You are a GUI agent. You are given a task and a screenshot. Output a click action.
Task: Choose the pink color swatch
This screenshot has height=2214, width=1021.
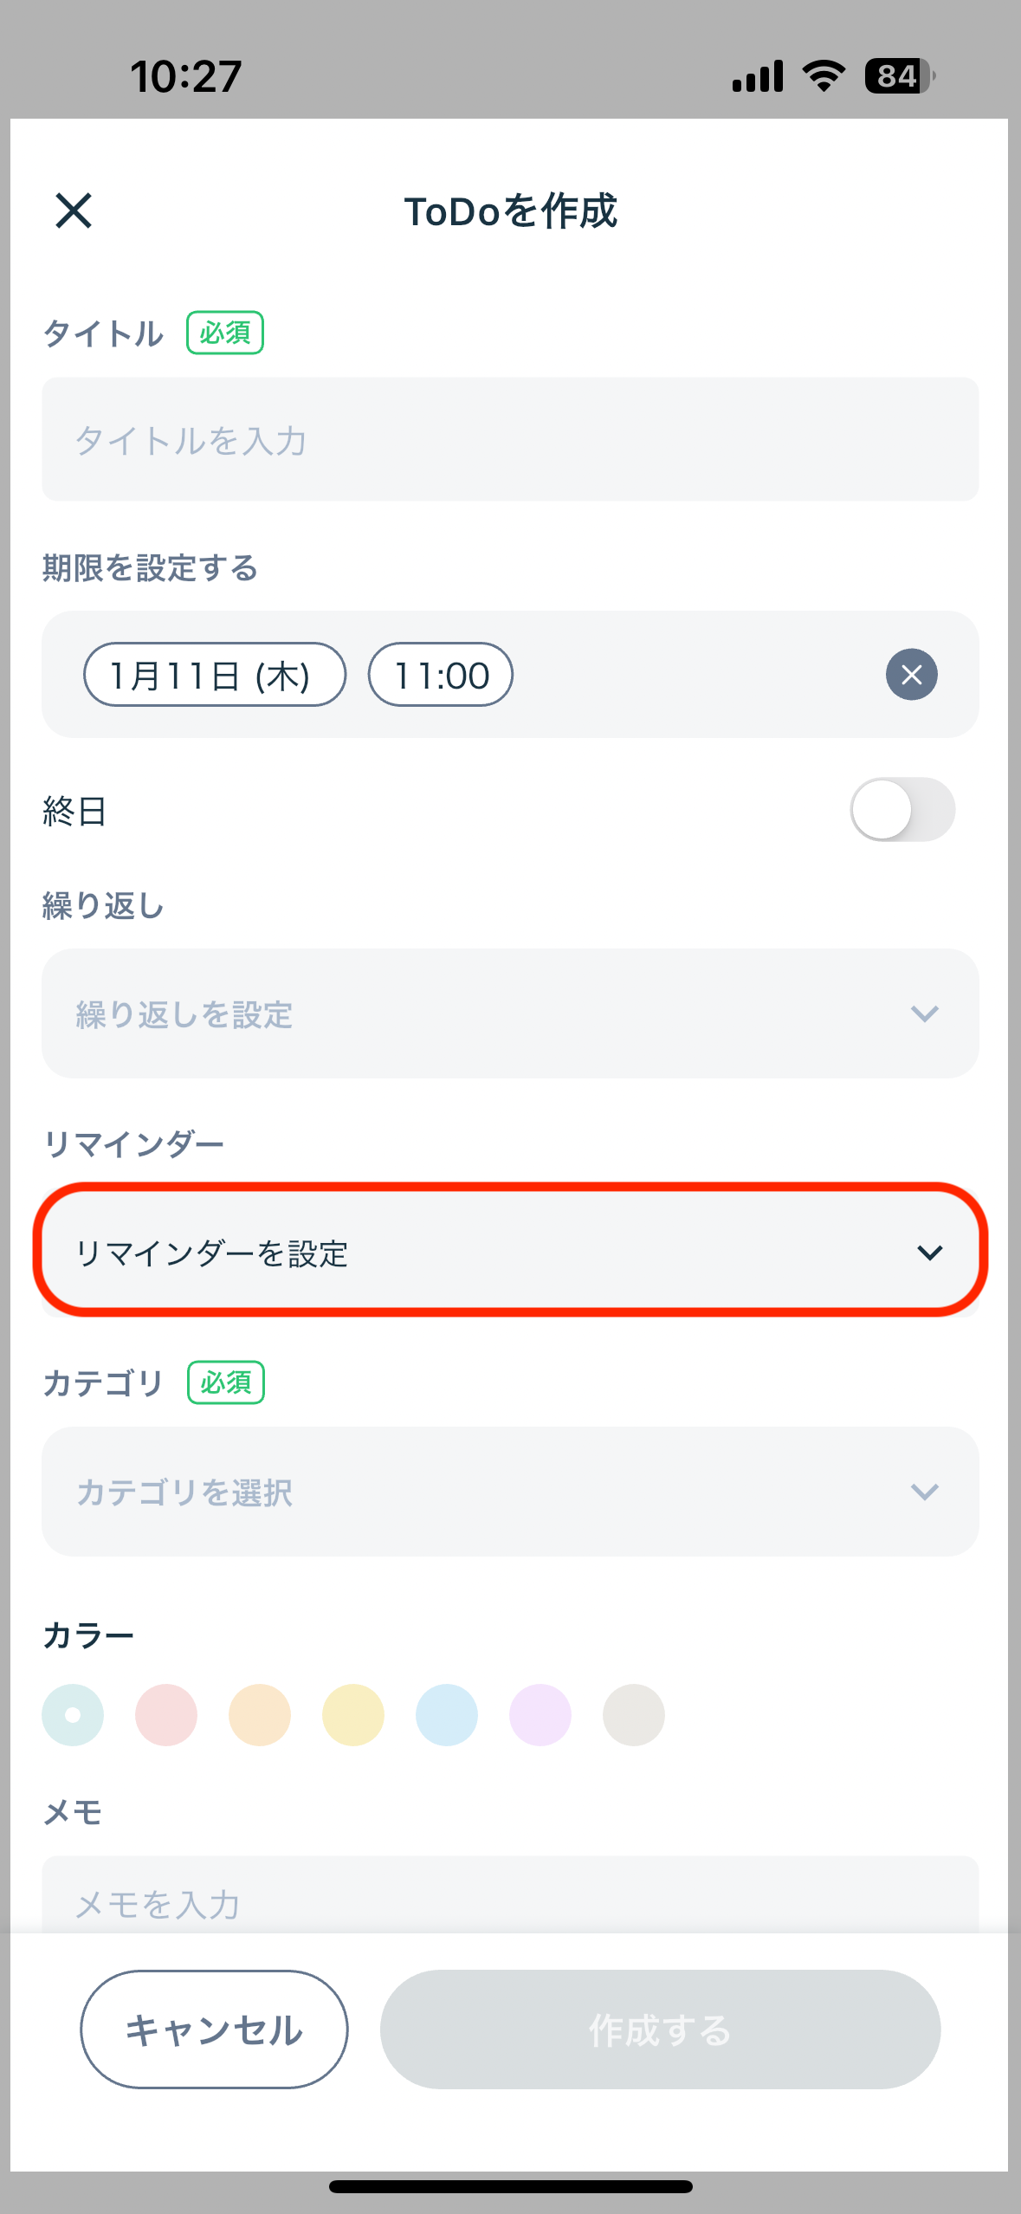coord(166,1715)
